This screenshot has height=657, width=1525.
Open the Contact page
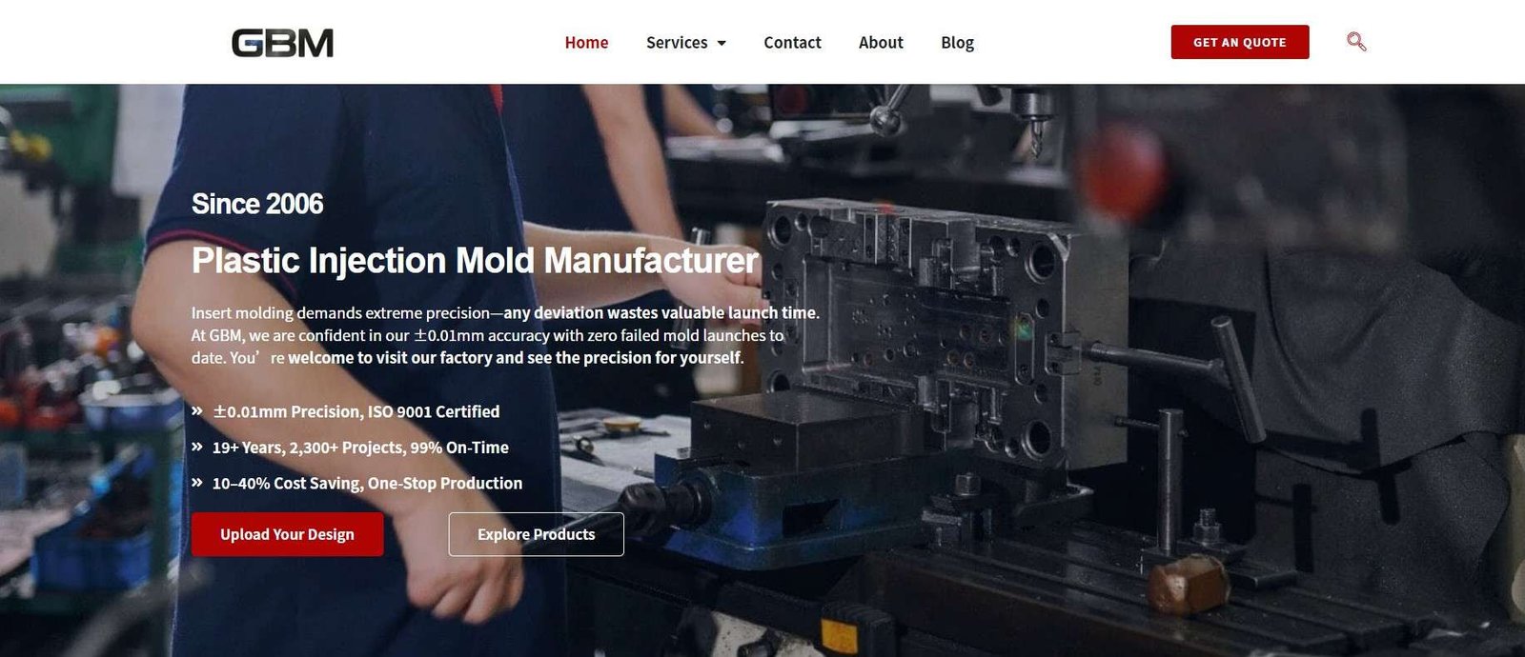tap(792, 43)
